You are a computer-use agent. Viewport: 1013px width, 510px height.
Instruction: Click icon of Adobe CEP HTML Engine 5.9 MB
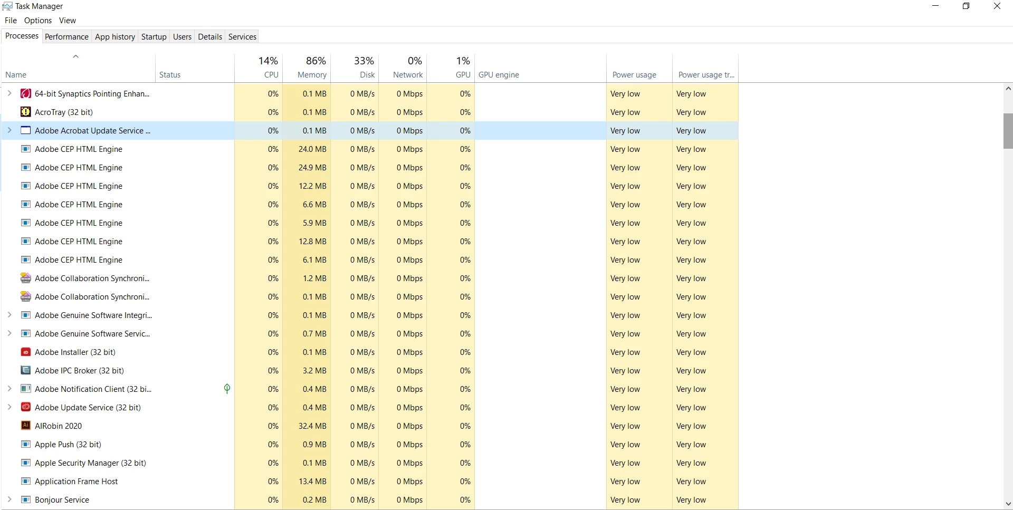[25, 223]
